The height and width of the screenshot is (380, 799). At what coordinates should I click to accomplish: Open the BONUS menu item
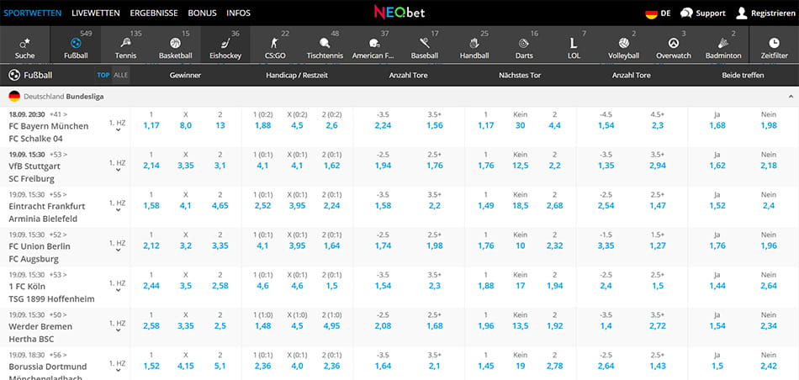point(203,13)
